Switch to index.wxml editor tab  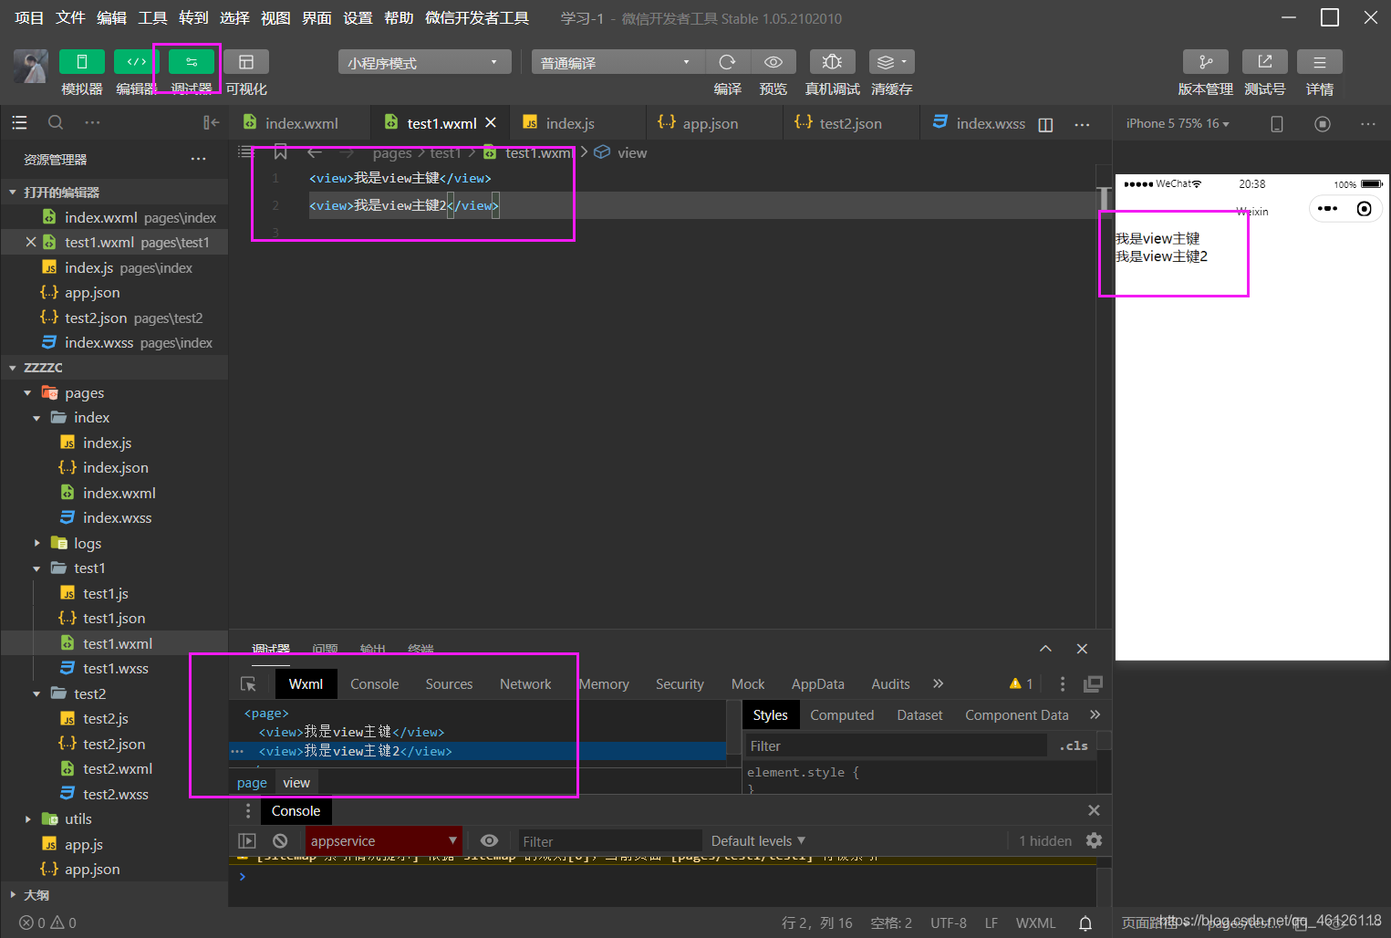click(301, 123)
